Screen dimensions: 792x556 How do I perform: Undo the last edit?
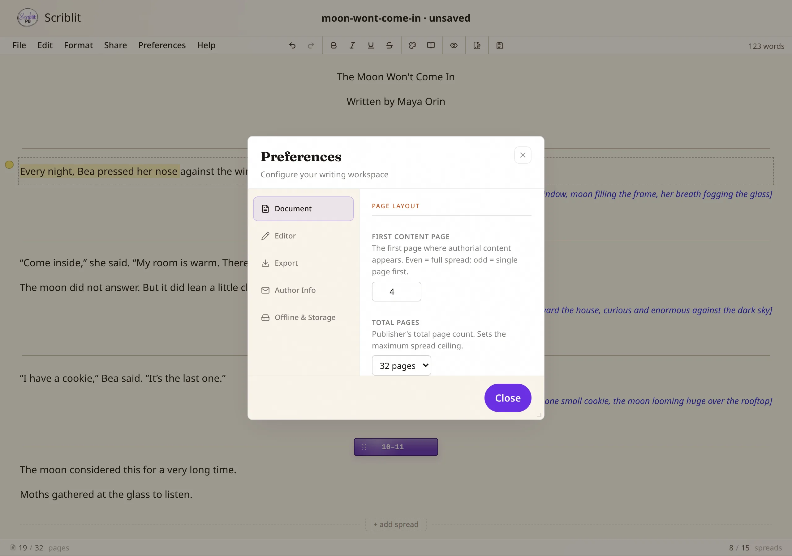tap(292, 45)
